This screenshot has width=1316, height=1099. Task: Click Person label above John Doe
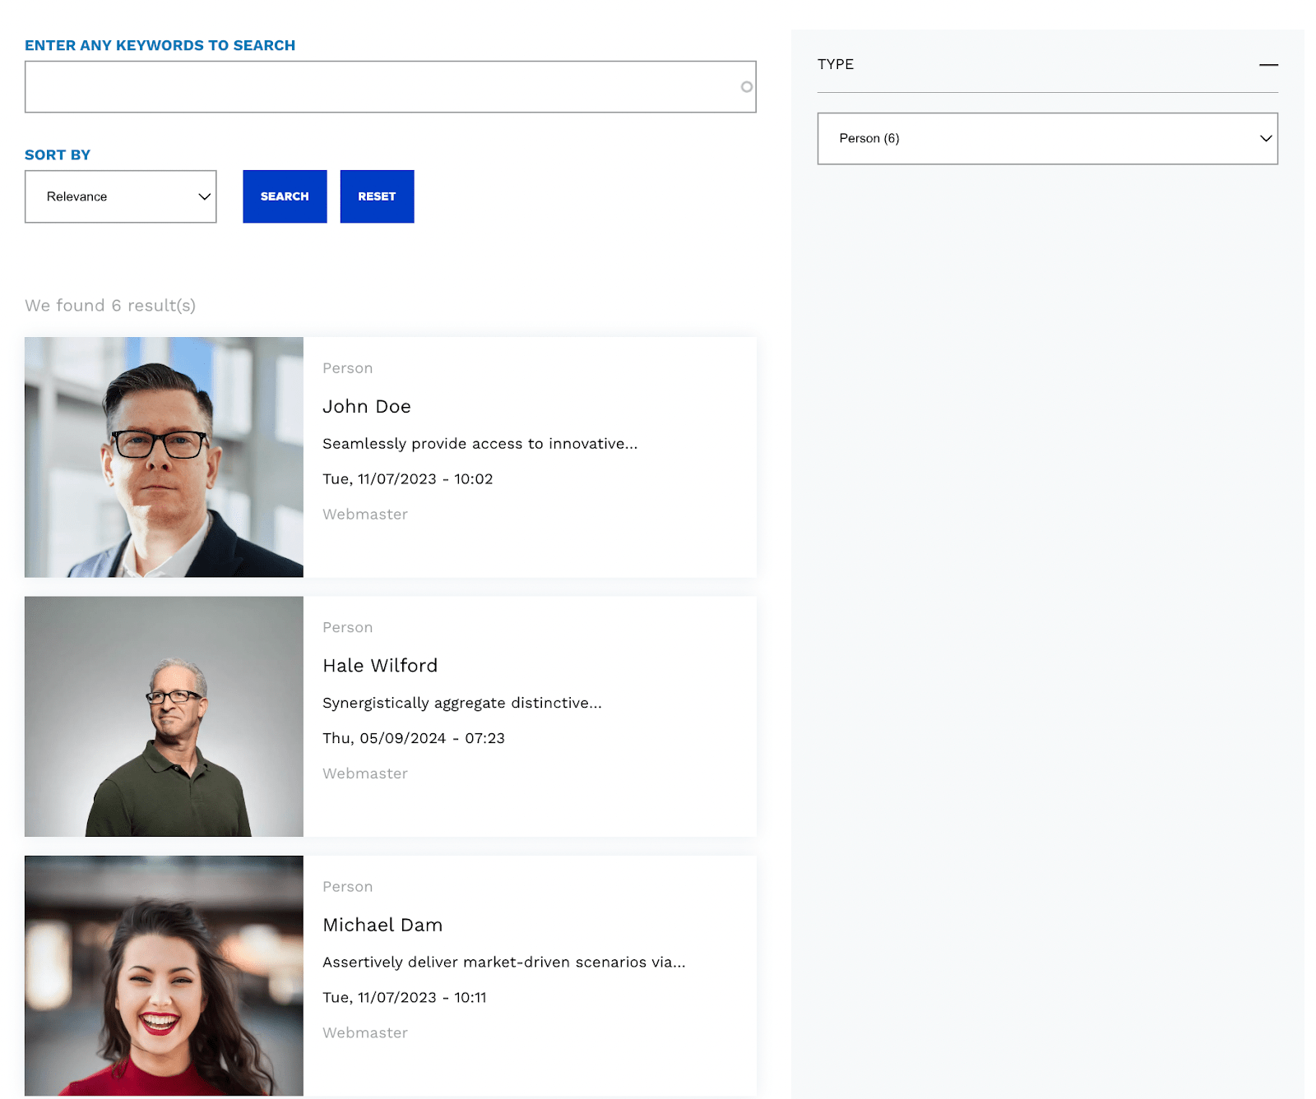347,368
